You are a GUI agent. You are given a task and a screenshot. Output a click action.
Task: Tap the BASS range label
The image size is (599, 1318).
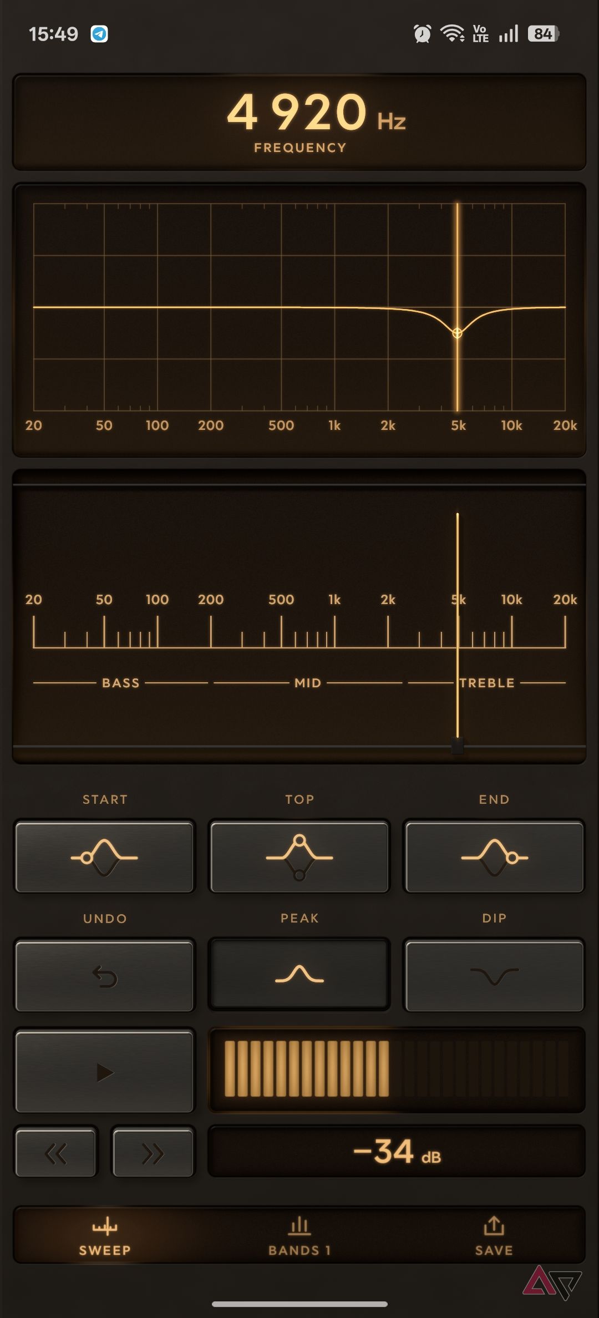121,683
